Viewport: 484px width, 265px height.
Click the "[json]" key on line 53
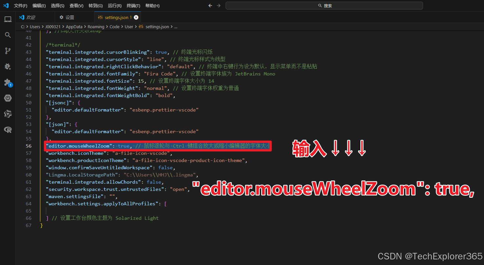[x=57, y=124]
